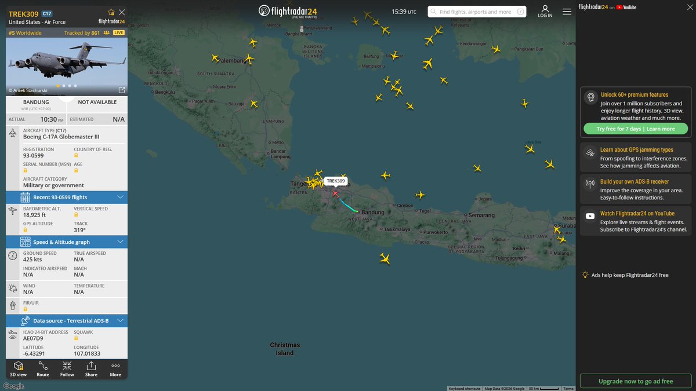Open the hamburger main menu

pyautogui.click(x=567, y=11)
